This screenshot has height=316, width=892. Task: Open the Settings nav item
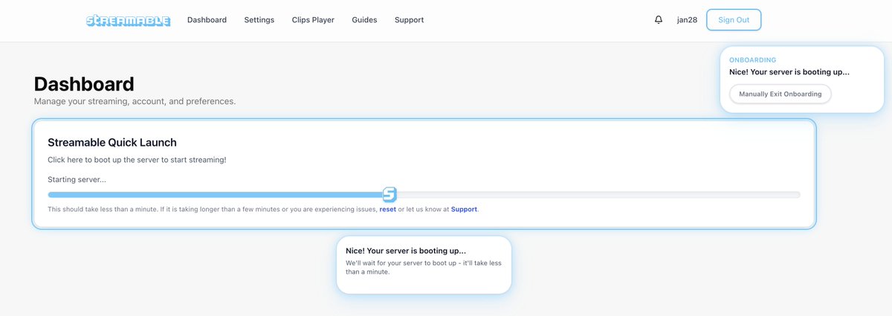pyautogui.click(x=259, y=20)
